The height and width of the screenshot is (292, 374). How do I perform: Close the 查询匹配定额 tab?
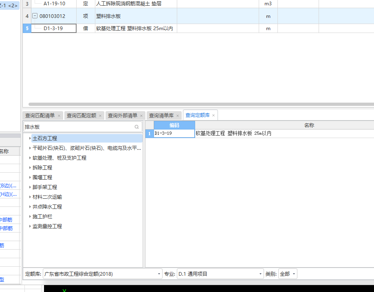[x=100, y=116]
